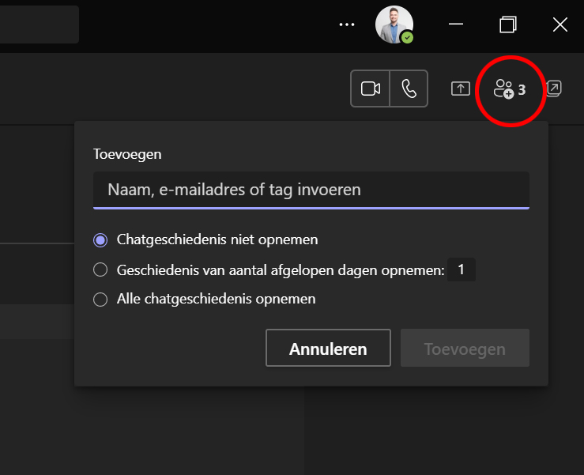Screen dimensions: 584x475
Task: Minimize the Teams window
Action: tap(456, 25)
